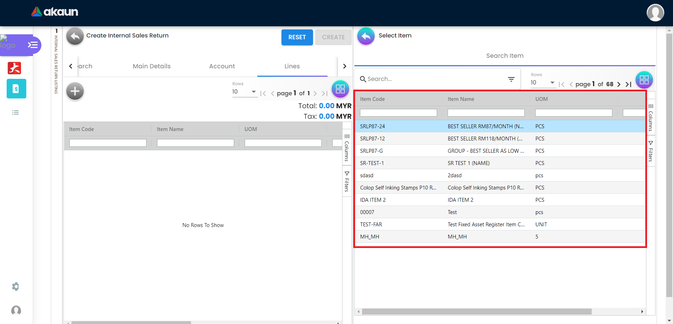
Task: Click the user avatar in top header
Action: (x=655, y=13)
